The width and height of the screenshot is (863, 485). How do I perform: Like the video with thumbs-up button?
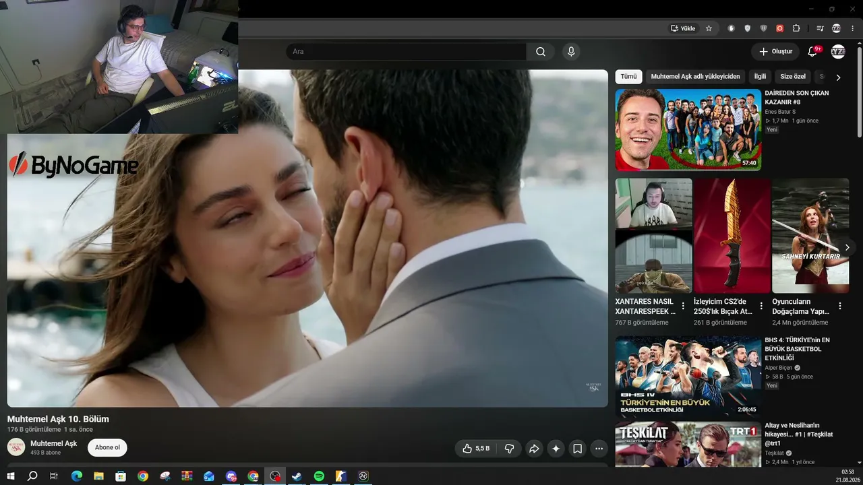pyautogui.click(x=476, y=449)
